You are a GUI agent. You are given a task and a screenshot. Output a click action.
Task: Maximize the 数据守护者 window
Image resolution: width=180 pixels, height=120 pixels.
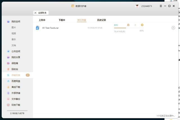pos(169,6)
